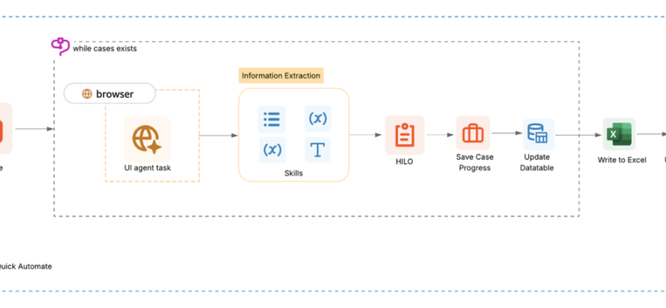Screen dimensions: 666x308
Task: Open the HILO clipboard icon node
Action: tap(405, 135)
